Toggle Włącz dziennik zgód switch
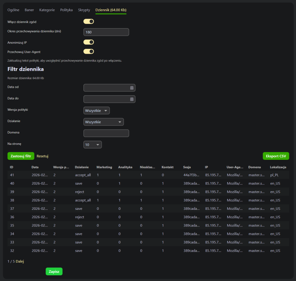The height and width of the screenshot is (281, 296). pyautogui.click(x=88, y=22)
